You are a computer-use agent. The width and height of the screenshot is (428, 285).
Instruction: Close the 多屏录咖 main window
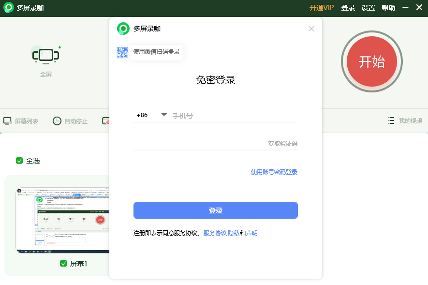tap(419, 7)
